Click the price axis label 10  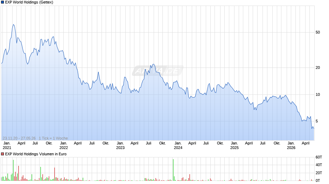tap(318, 94)
